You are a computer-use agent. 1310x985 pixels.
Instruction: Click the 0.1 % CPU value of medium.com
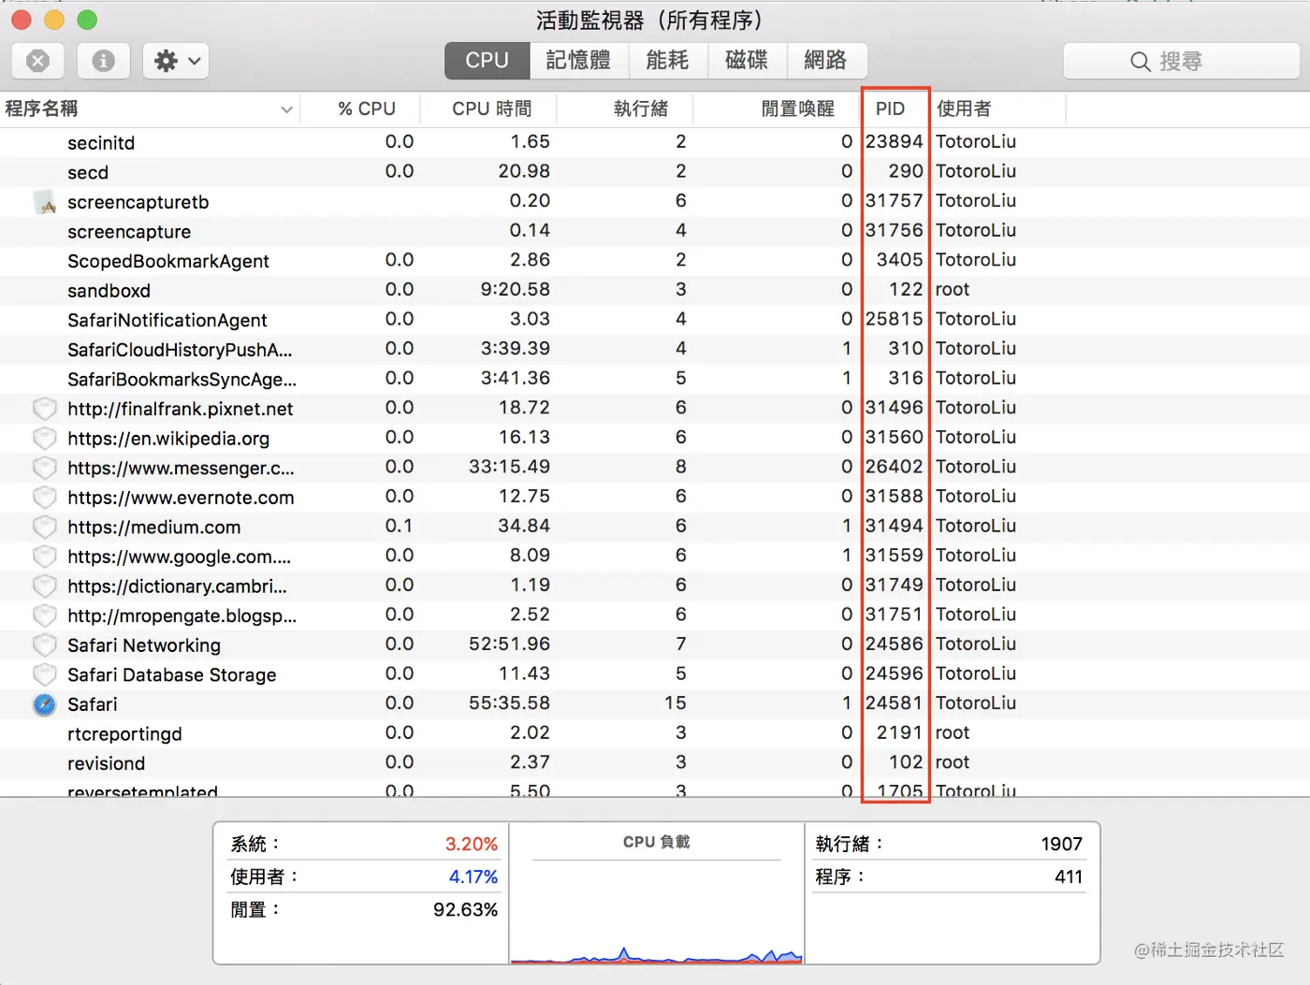click(x=400, y=526)
